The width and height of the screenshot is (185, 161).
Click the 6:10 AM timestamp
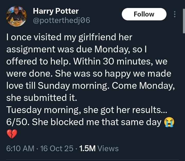click(20, 148)
